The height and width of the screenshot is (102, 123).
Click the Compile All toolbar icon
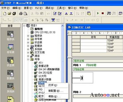pyautogui.click(x=60, y=14)
